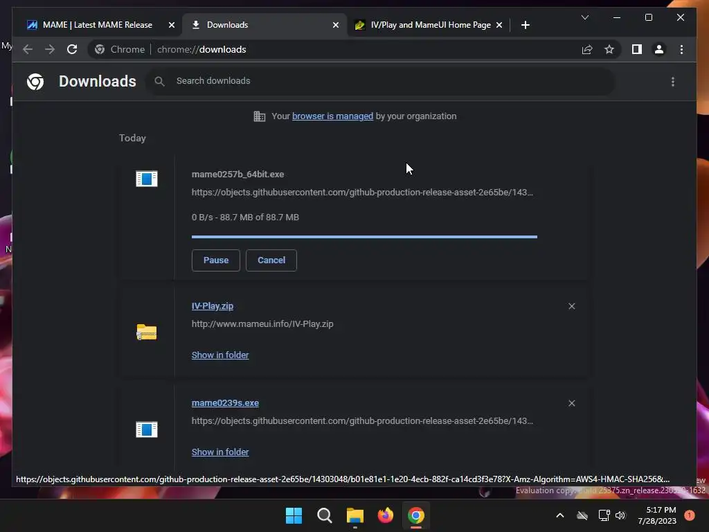Open the IV-Play.zip file link
Viewport: 709px width, 532px height.
click(213, 305)
